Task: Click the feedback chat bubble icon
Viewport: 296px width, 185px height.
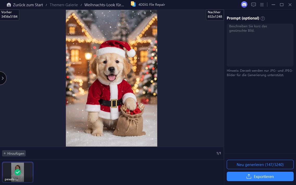Action: coord(253,4)
